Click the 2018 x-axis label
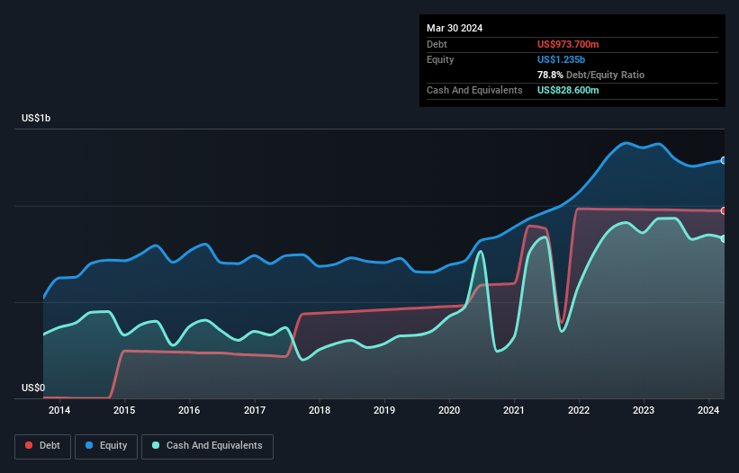 tap(320, 410)
